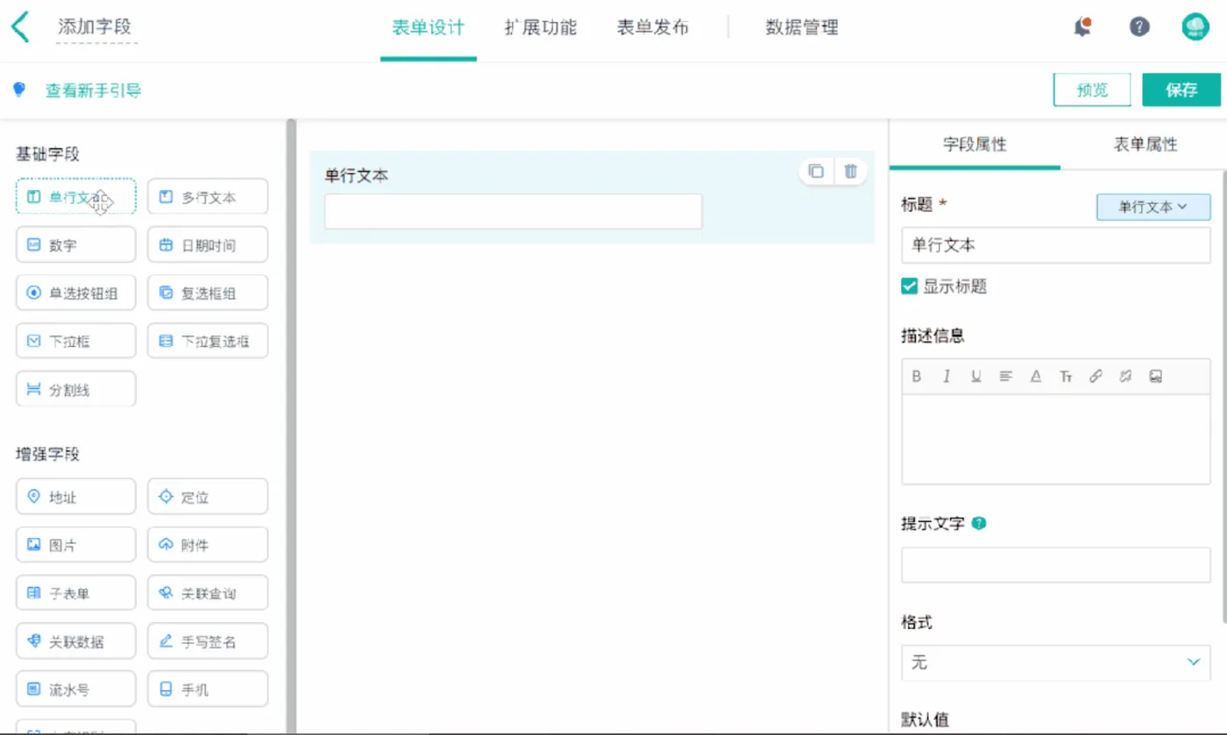Select the 单行文本 field button
Screen dimensions: 1227x735
point(76,197)
